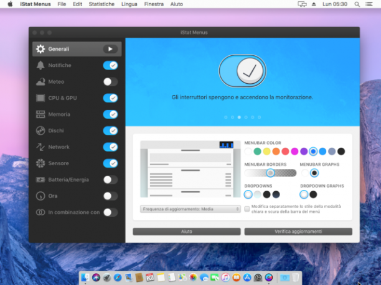The width and height of the screenshot is (381, 285).
Task: Open Calendar from the Dock
Action: [150, 278]
